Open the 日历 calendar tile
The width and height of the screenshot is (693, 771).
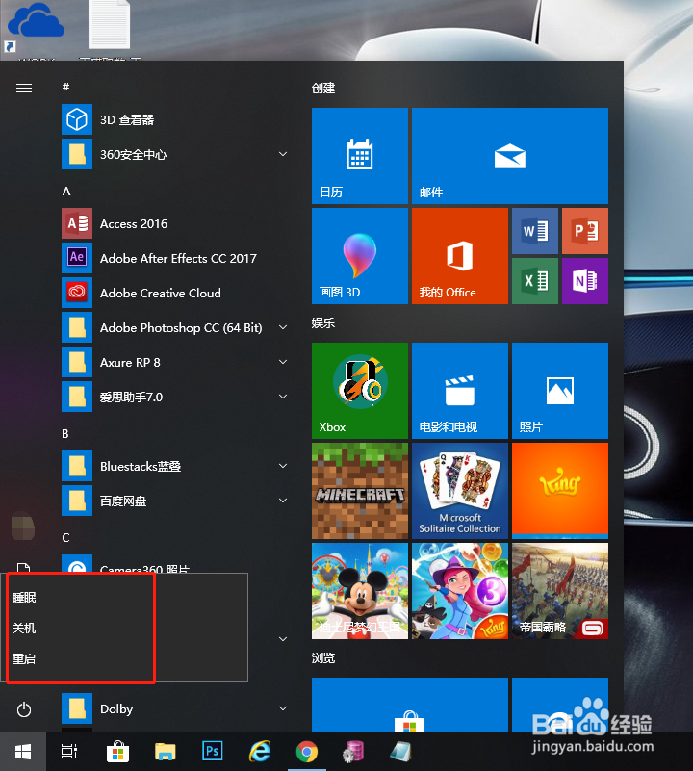360,156
